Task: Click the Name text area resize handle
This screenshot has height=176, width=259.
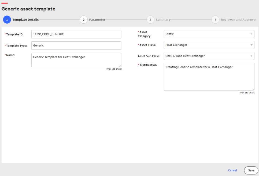Action: (120, 66)
